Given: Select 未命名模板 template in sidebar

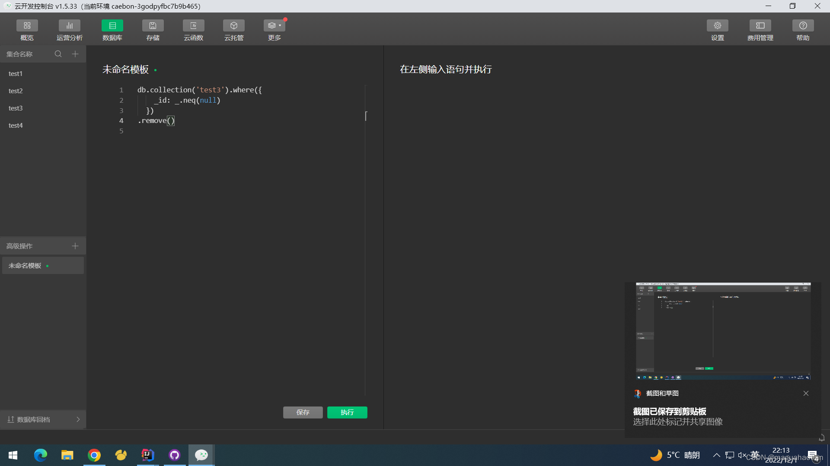Looking at the screenshot, I should 25,266.
